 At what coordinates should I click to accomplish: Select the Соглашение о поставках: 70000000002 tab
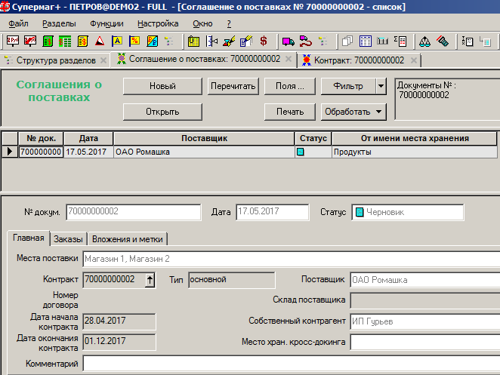[x=205, y=59]
